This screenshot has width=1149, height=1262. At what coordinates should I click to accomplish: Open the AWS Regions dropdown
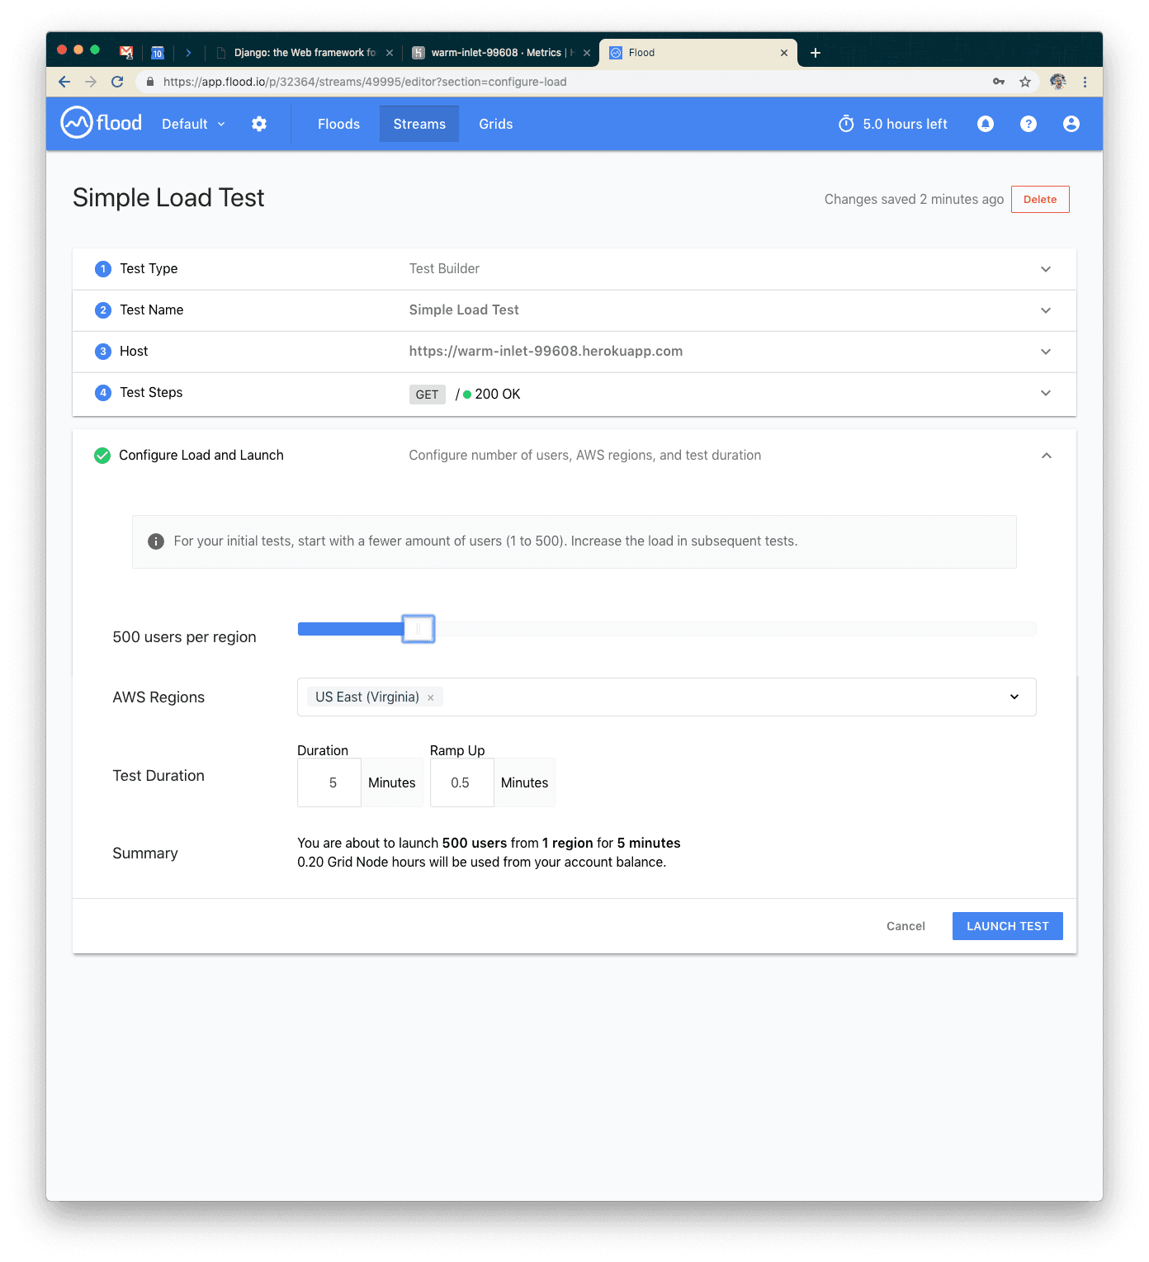pos(1014,697)
